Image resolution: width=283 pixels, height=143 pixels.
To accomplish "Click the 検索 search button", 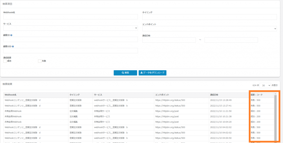I will click(125, 73).
